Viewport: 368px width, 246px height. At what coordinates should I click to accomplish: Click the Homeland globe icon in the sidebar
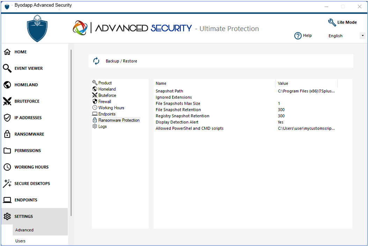click(7, 85)
